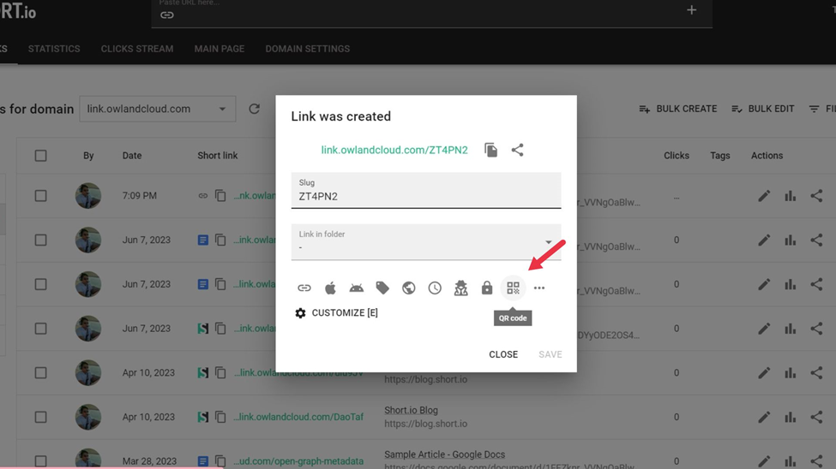View statistics for the DaoTaf link
Image resolution: width=836 pixels, height=469 pixels.
coord(791,418)
